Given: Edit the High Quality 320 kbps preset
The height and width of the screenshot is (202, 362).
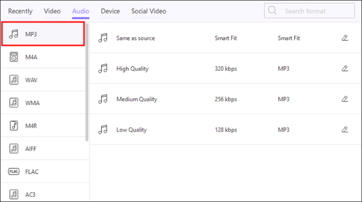Looking at the screenshot, I should 345,68.
